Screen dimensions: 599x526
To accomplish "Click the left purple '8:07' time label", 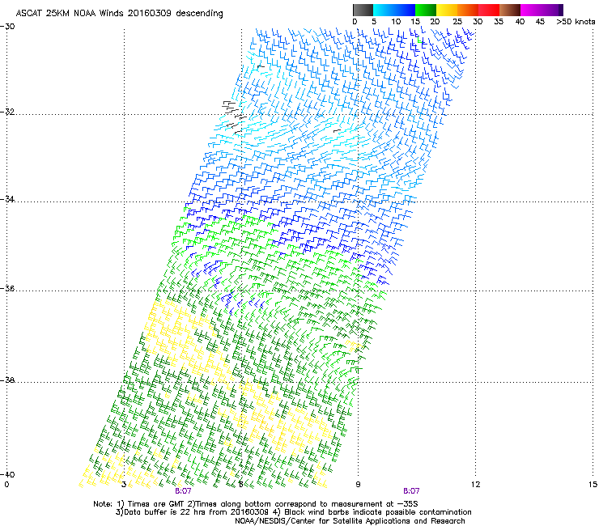I will 183,491.
